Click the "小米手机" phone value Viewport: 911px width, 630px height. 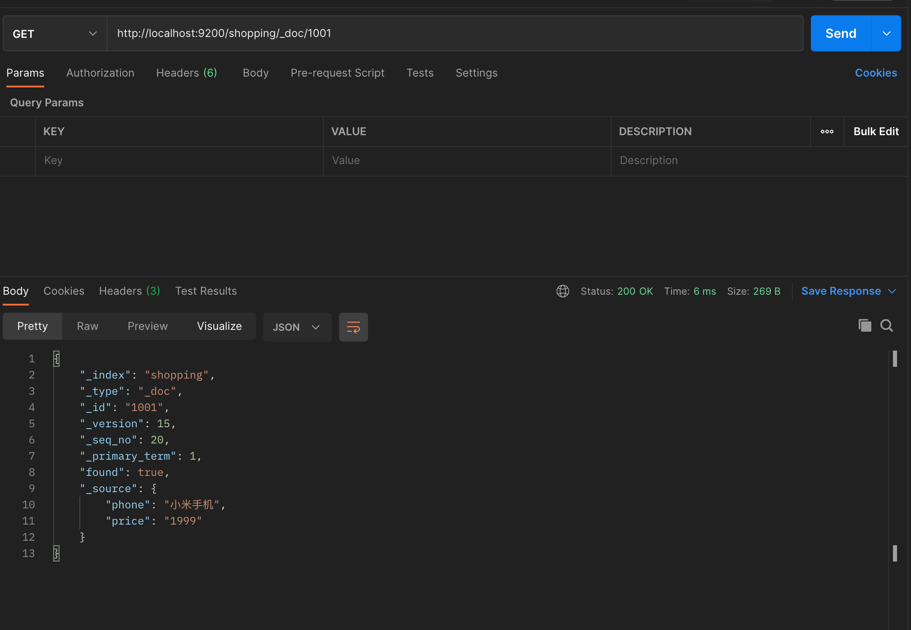coord(192,505)
